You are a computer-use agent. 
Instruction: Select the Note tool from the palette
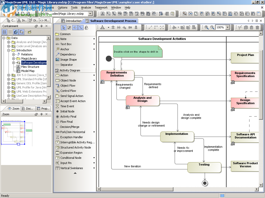(x=64, y=39)
